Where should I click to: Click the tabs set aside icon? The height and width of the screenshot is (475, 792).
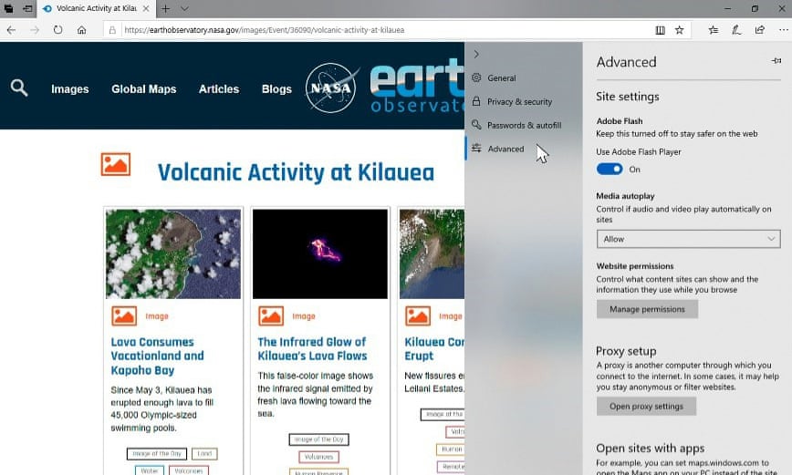pyautogui.click(x=8, y=8)
